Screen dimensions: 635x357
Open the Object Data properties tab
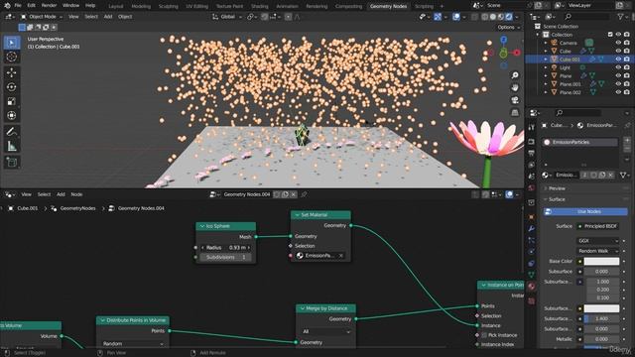[x=532, y=275]
